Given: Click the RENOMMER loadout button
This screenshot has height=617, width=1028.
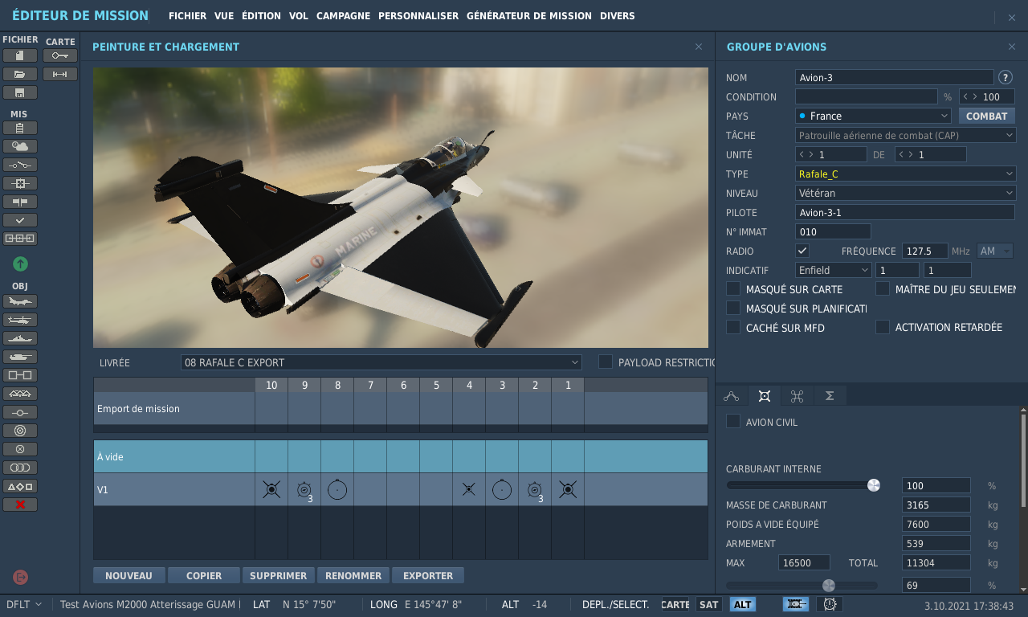Looking at the screenshot, I should click(x=353, y=575).
